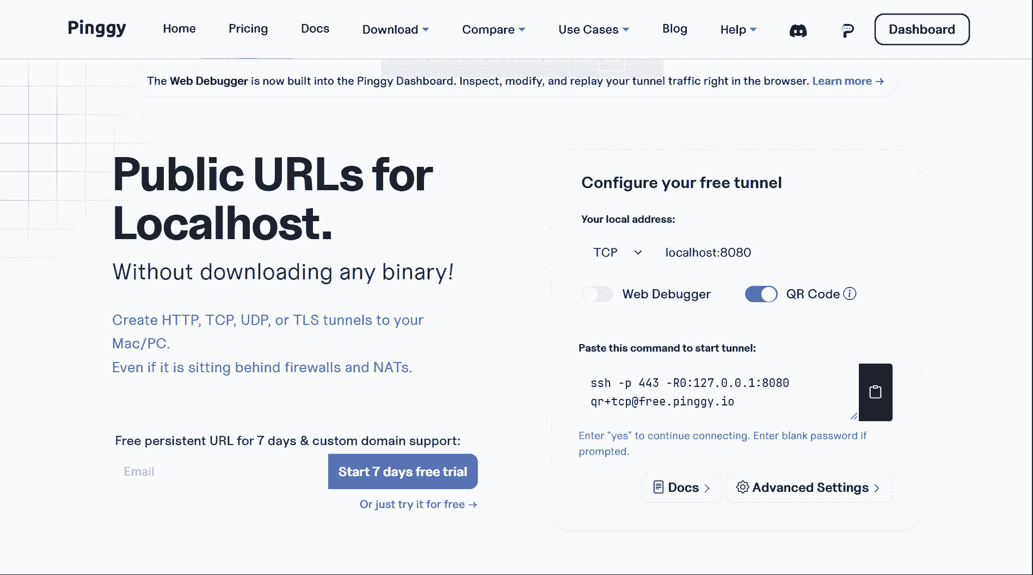This screenshot has height=575, width=1033.
Task: Go to the Home nav item
Action: point(179,28)
